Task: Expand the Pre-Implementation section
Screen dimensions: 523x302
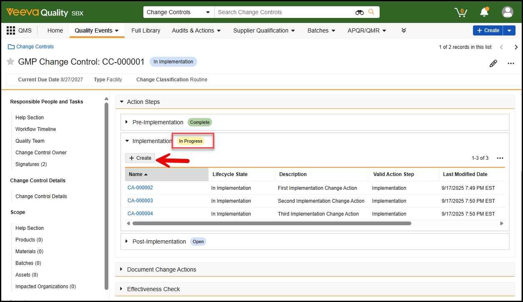Action: coord(127,122)
